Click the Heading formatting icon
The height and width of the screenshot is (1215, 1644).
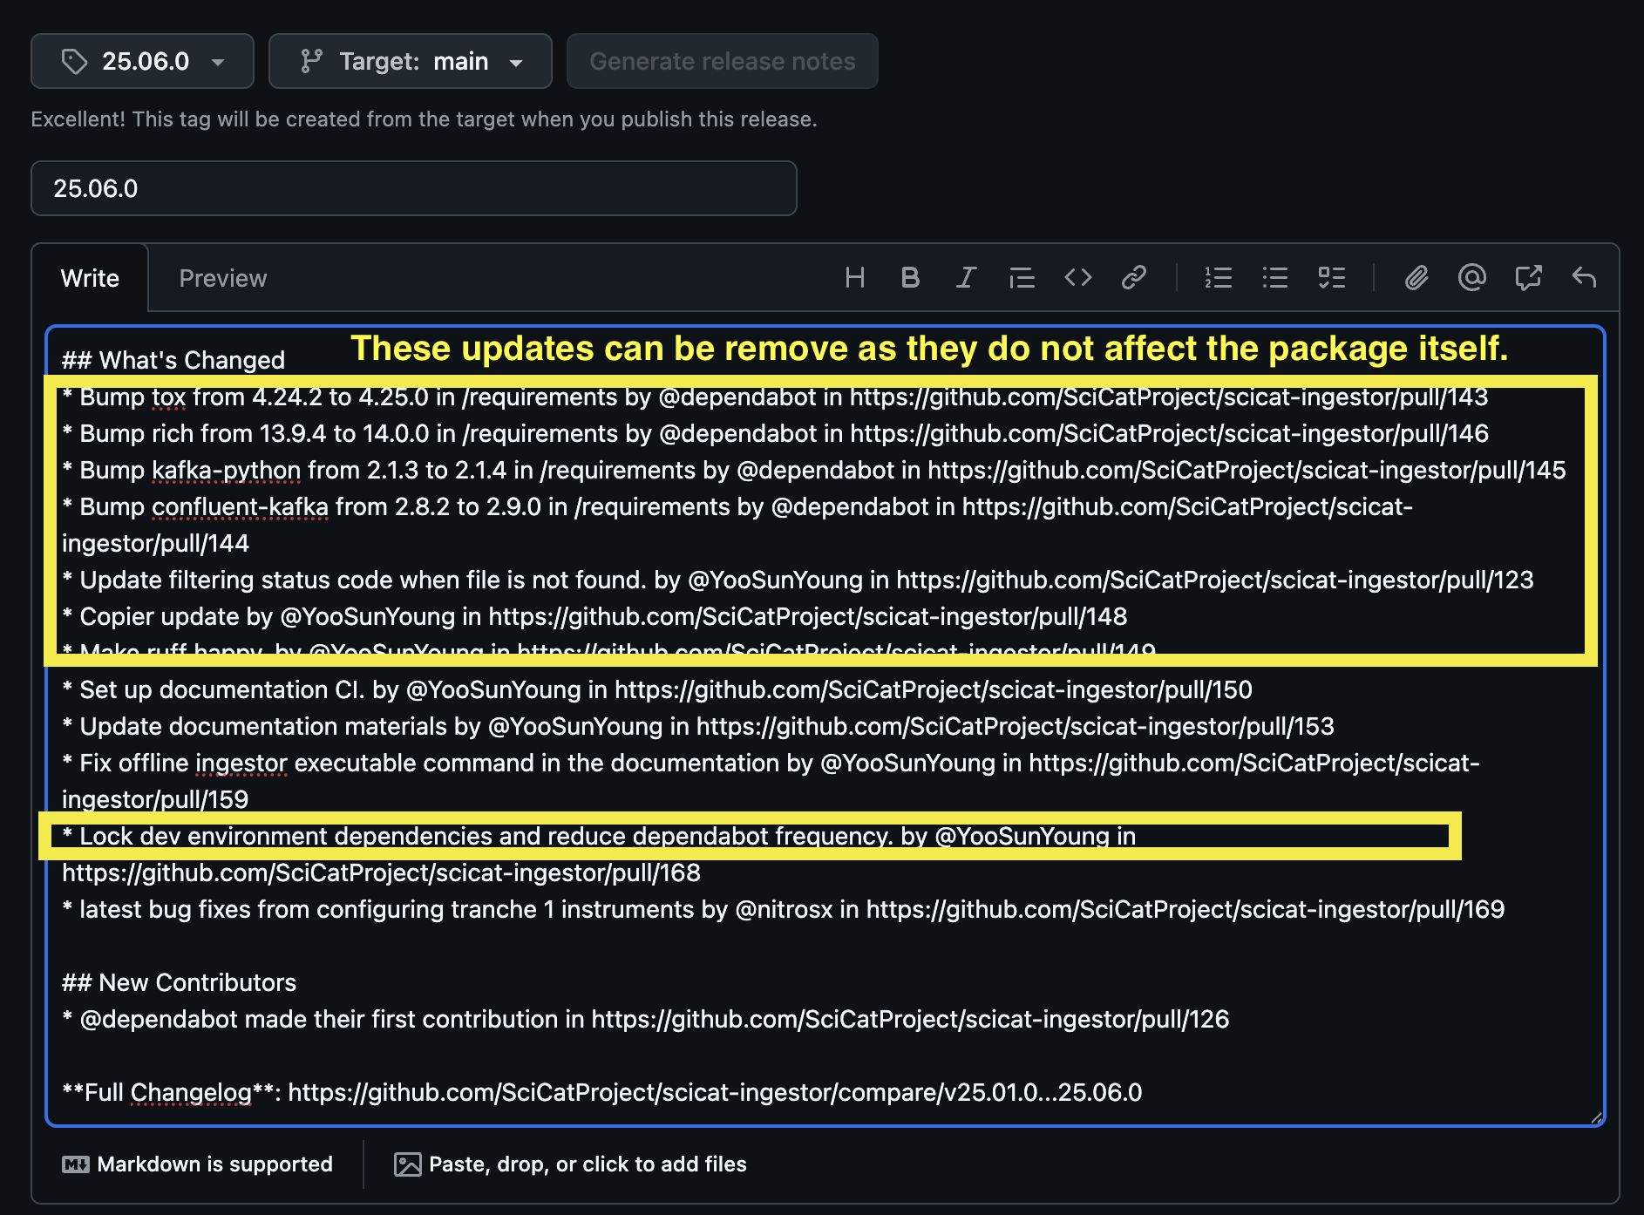[854, 278]
